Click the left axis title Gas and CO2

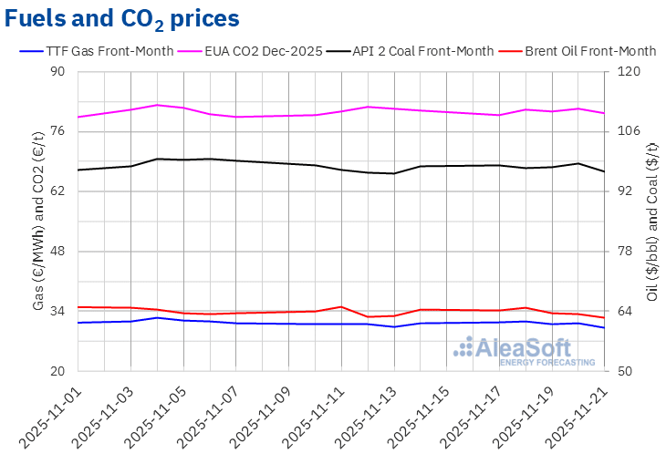pyautogui.click(x=38, y=221)
